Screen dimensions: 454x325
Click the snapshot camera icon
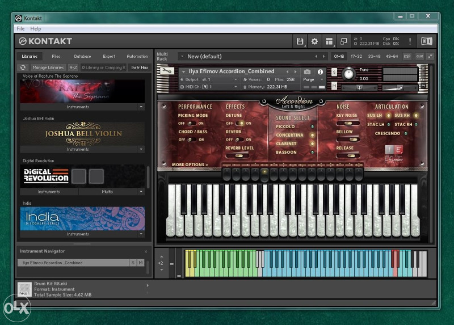pyautogui.click(x=308, y=71)
